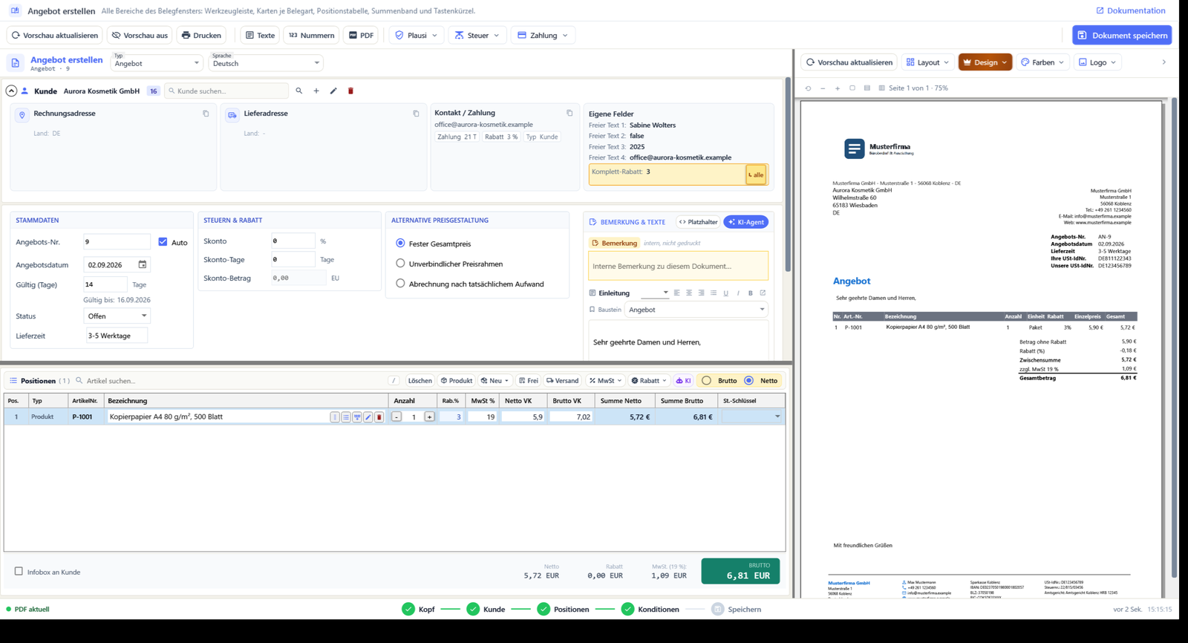The height and width of the screenshot is (643, 1188).
Task: Delete position row P-1001 with red trash icon
Action: point(379,417)
